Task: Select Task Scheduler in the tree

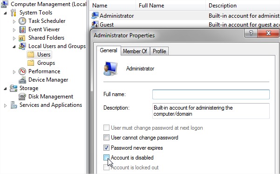Action: point(47,21)
